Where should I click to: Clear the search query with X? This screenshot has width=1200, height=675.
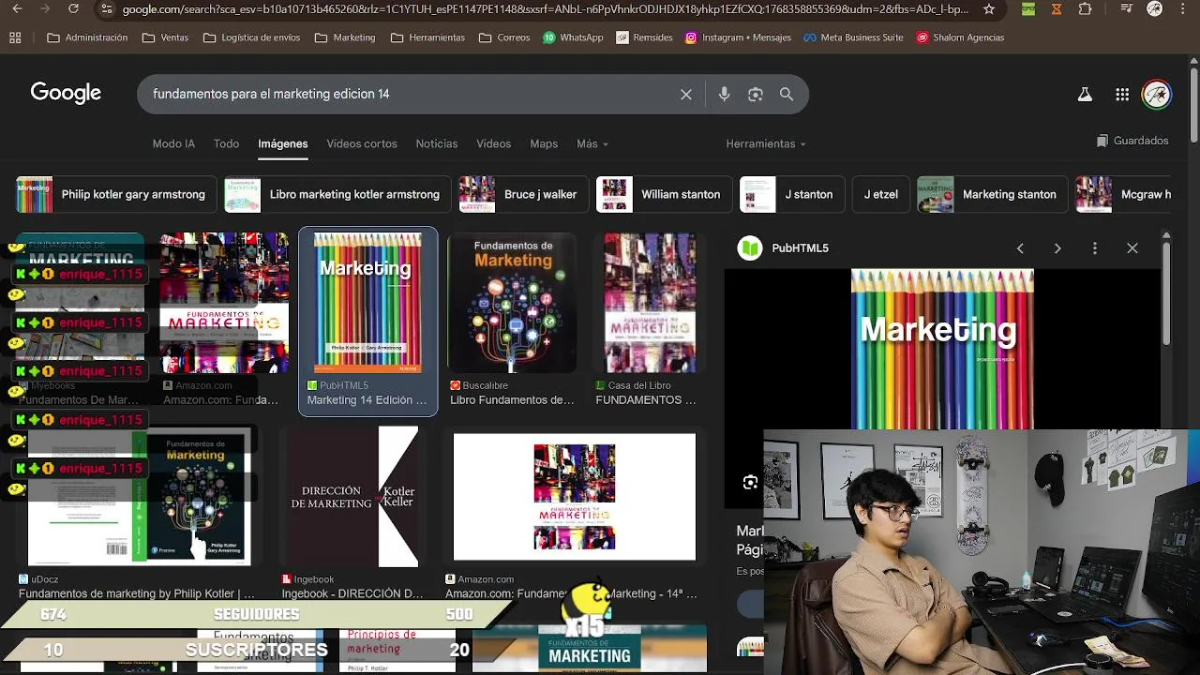tap(686, 94)
